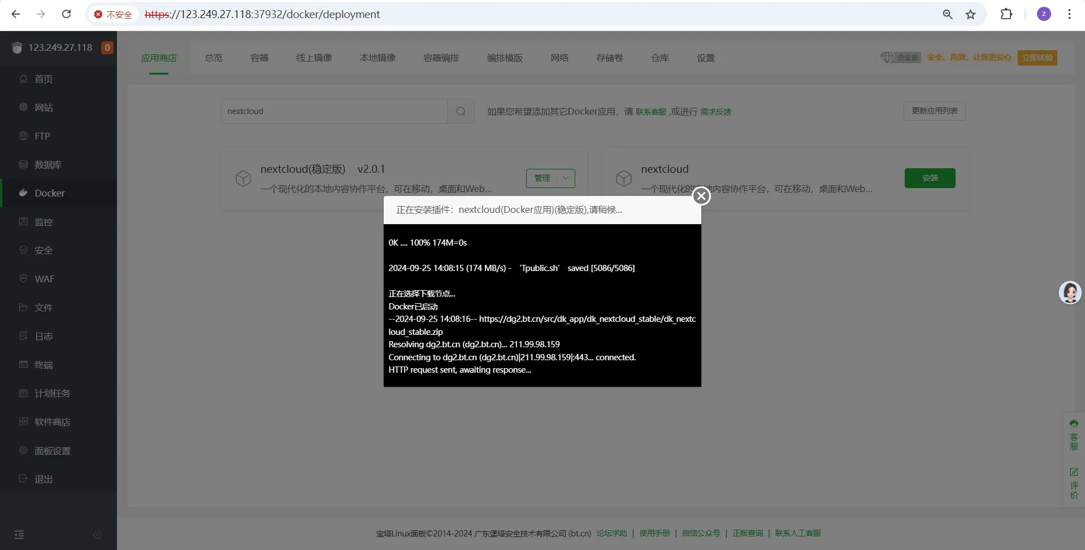The image size is (1085, 550).
Task: Open the 论坛求助 footer link
Action: pyautogui.click(x=612, y=533)
